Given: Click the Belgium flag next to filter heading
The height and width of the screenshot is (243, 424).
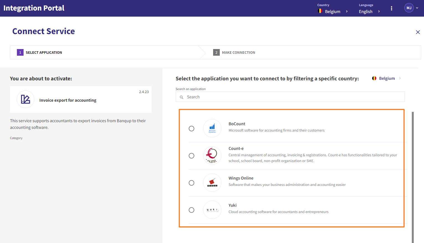Looking at the screenshot, I should [374, 78].
